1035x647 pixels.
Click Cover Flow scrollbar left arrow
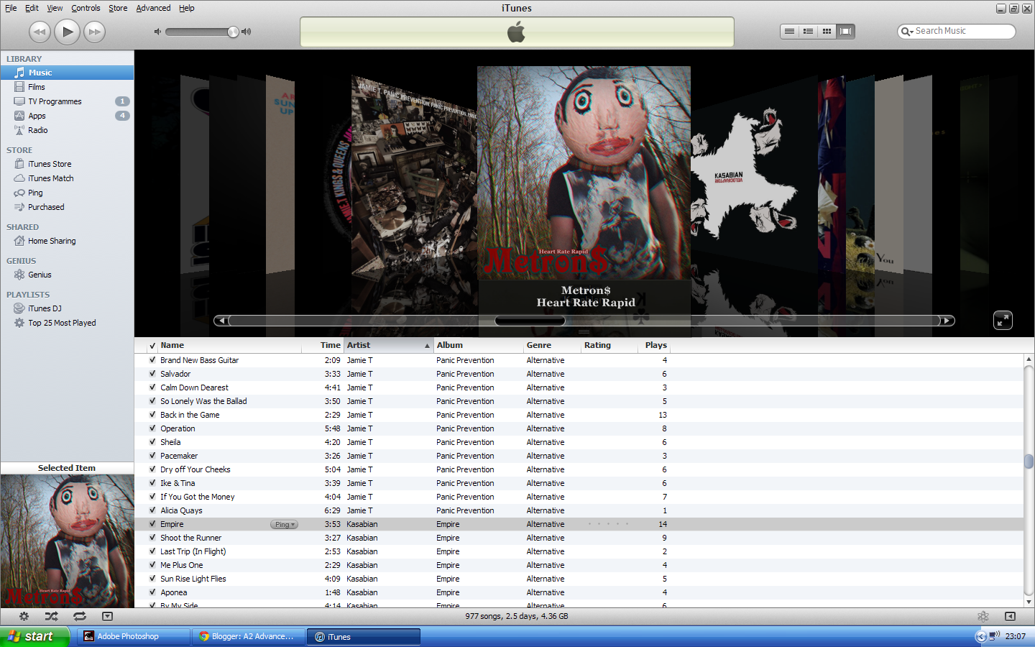pos(221,321)
